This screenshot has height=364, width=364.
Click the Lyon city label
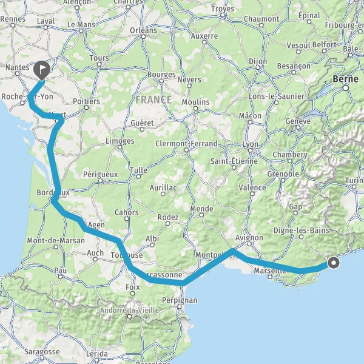(x=250, y=144)
